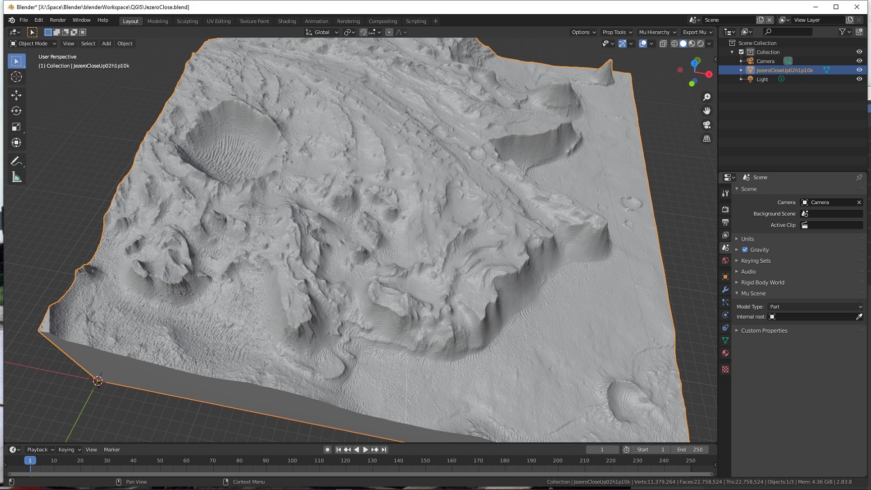The height and width of the screenshot is (490, 871).
Task: Open the Render menu
Action: tap(58, 20)
